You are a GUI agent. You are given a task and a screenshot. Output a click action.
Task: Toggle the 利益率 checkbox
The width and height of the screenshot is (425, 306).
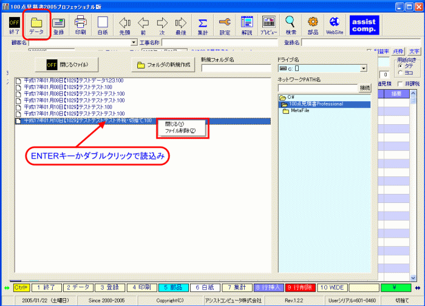(x=369, y=51)
